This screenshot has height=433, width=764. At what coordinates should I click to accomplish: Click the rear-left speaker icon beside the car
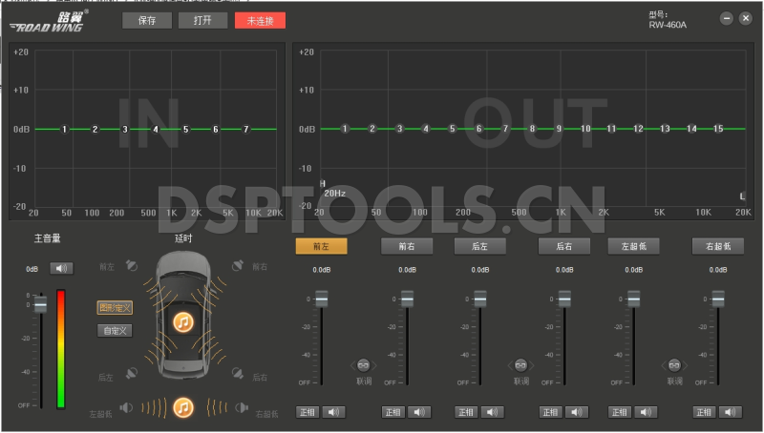132,376
